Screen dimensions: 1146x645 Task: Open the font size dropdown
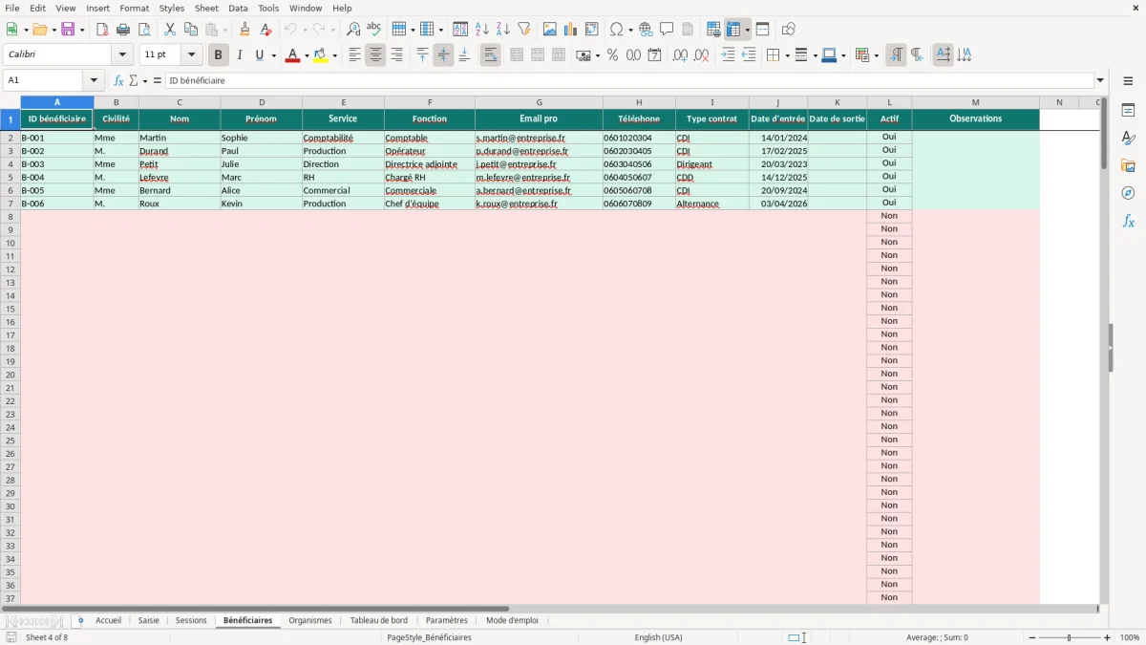click(192, 55)
